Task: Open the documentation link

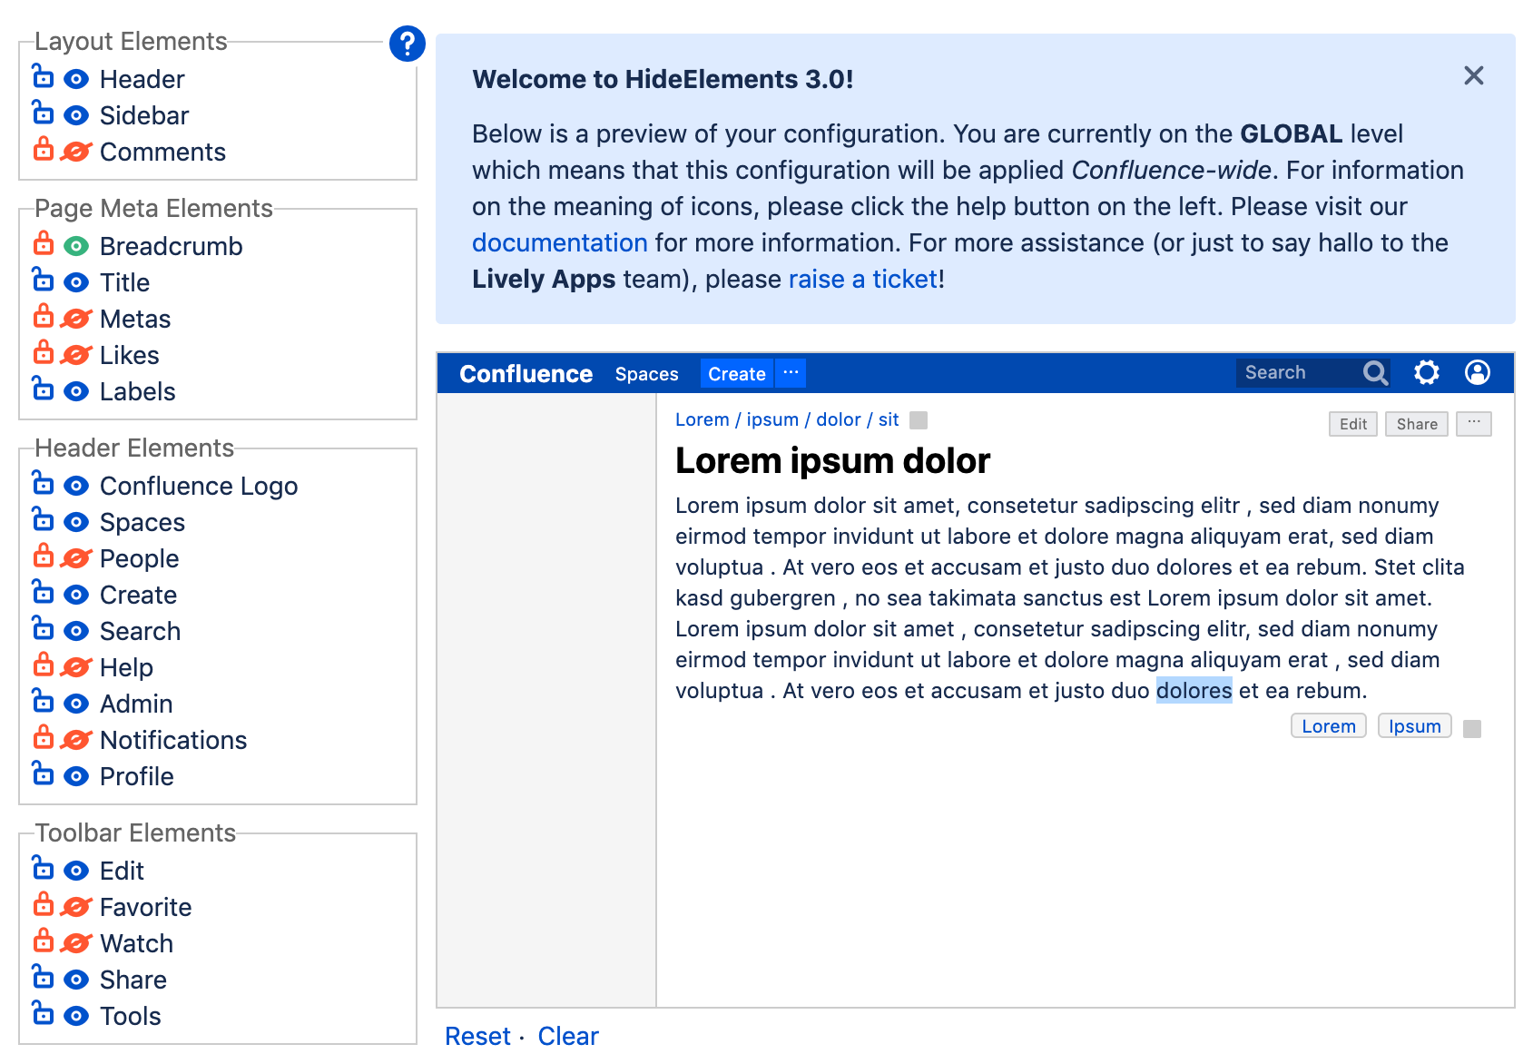Action: (x=560, y=242)
